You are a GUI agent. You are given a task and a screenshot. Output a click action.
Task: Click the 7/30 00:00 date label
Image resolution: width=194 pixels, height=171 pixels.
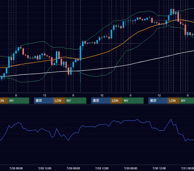(131, 168)
